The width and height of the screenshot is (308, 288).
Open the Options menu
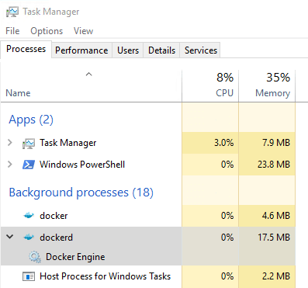tap(47, 31)
